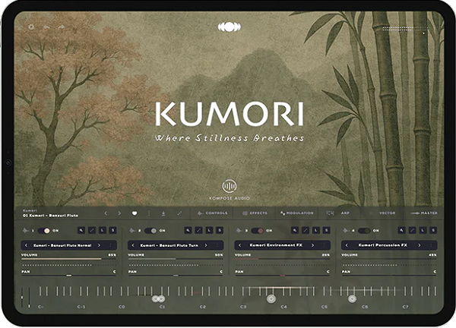Click the layer 3 expand arrow icon

306,230
